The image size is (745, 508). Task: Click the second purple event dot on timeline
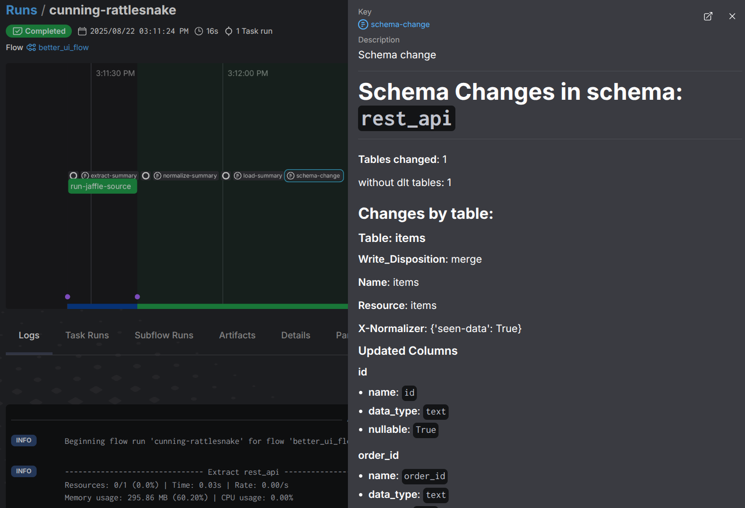(137, 297)
